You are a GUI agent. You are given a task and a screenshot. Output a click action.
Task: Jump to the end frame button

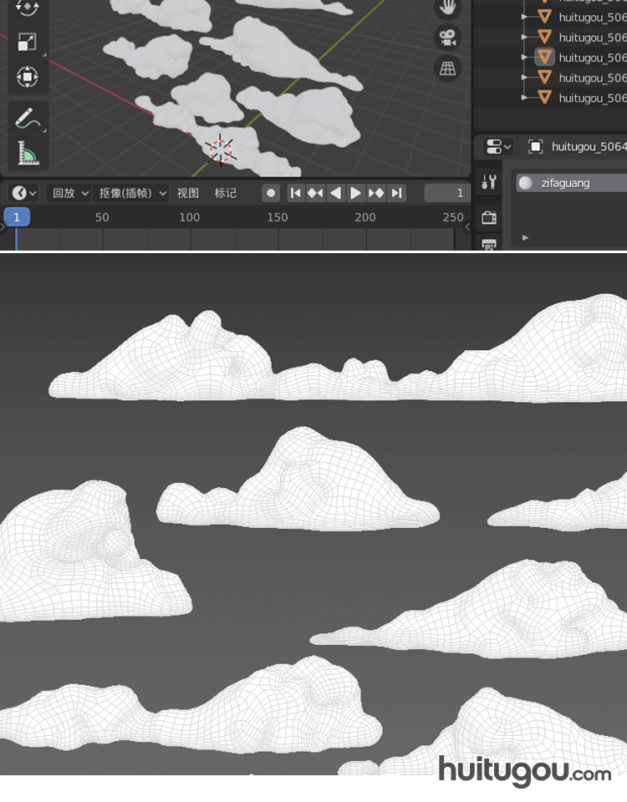[x=397, y=193]
